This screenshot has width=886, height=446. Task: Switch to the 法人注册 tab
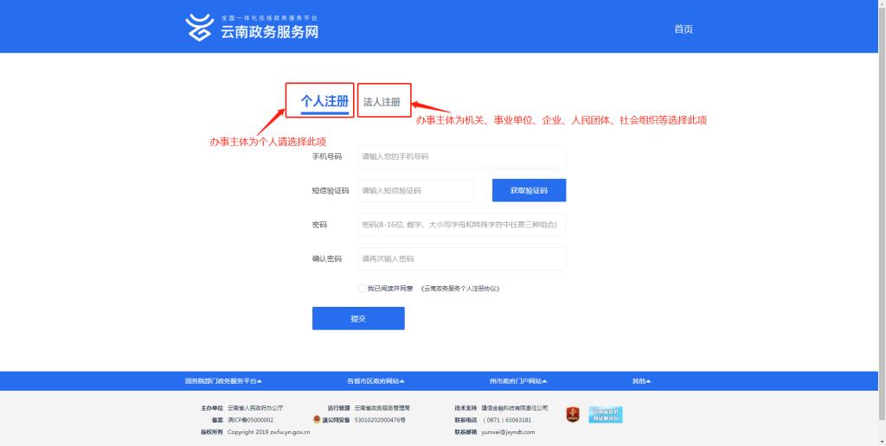tap(382, 102)
